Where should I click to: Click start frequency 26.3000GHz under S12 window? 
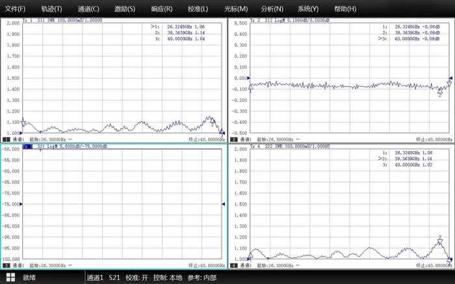[275, 139]
